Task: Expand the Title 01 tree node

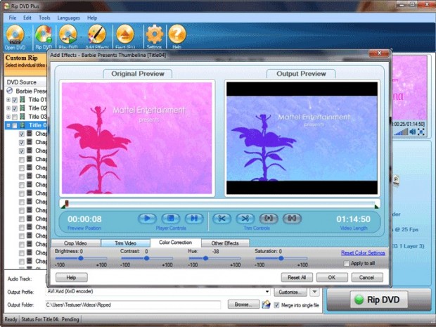Action: coord(8,100)
